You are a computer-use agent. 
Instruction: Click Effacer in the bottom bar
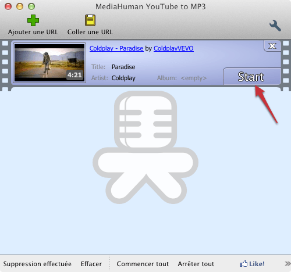coord(91,264)
